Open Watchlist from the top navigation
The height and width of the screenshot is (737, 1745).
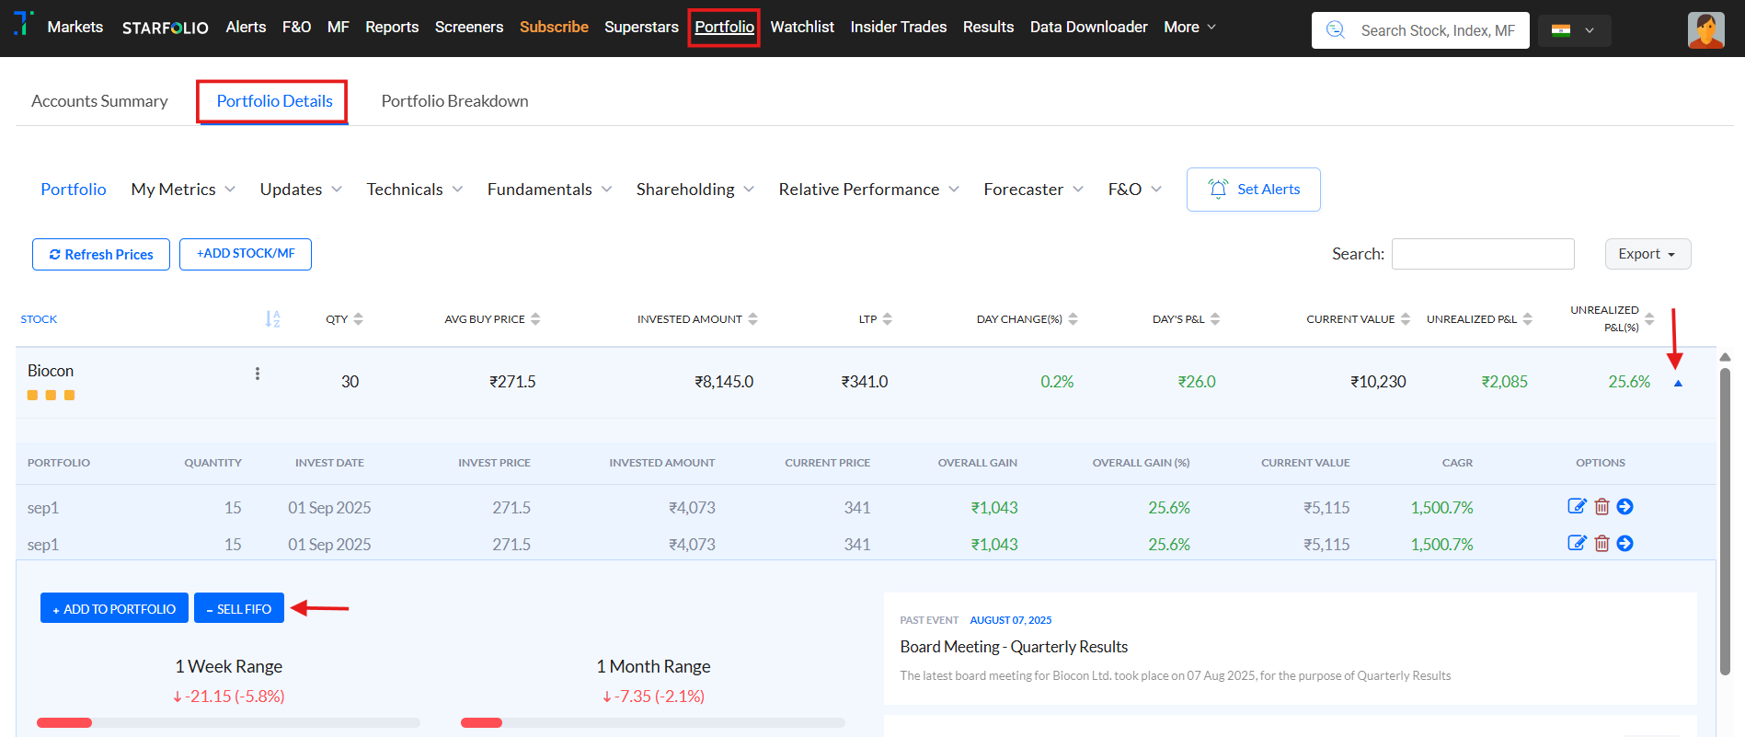click(x=801, y=28)
